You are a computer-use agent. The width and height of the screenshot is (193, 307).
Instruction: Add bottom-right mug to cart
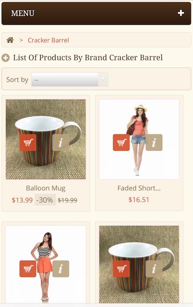[x=121, y=269]
